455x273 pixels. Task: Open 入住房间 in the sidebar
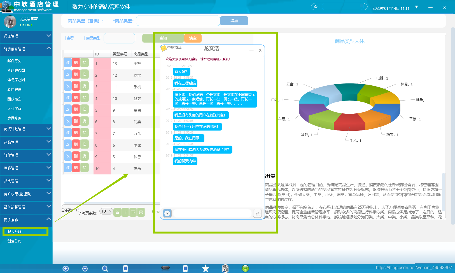[x=15, y=109]
